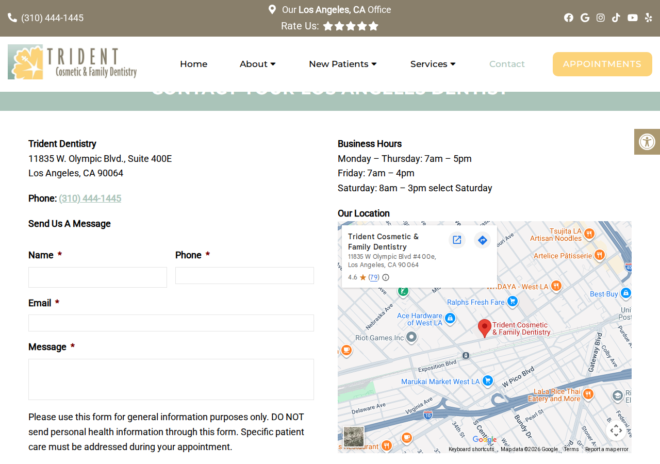Open the 79 reviews link

(374, 277)
